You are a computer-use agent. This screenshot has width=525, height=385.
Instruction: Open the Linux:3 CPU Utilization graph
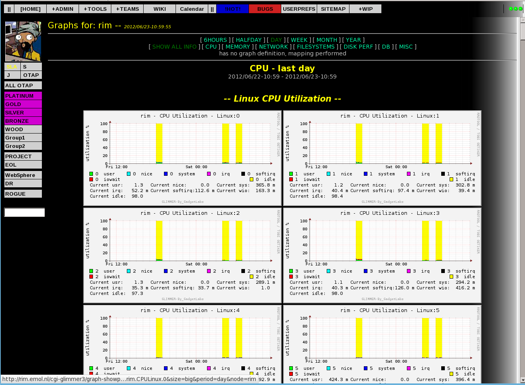(x=382, y=255)
